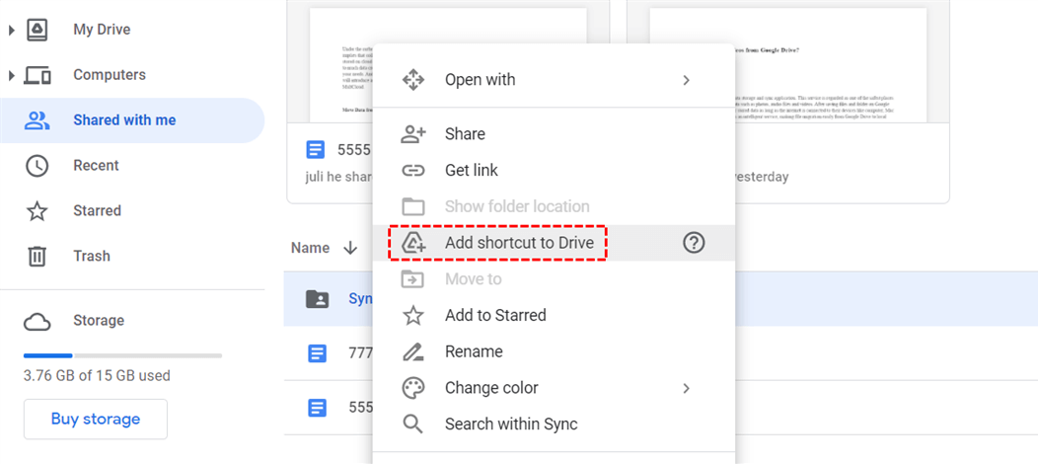Expand the My Drive tree

tap(12, 30)
